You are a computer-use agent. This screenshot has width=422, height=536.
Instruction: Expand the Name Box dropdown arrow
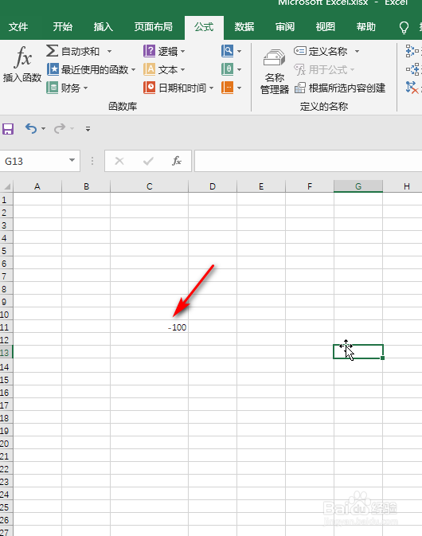click(72, 160)
